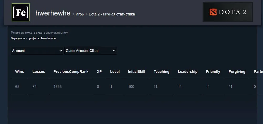263x124 pixels.
Task: Click Dota 2 - Личная статистика breadcrumb
Action: (112, 14)
